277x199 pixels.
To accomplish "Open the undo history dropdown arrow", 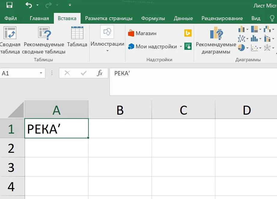I will (x=37, y=5).
